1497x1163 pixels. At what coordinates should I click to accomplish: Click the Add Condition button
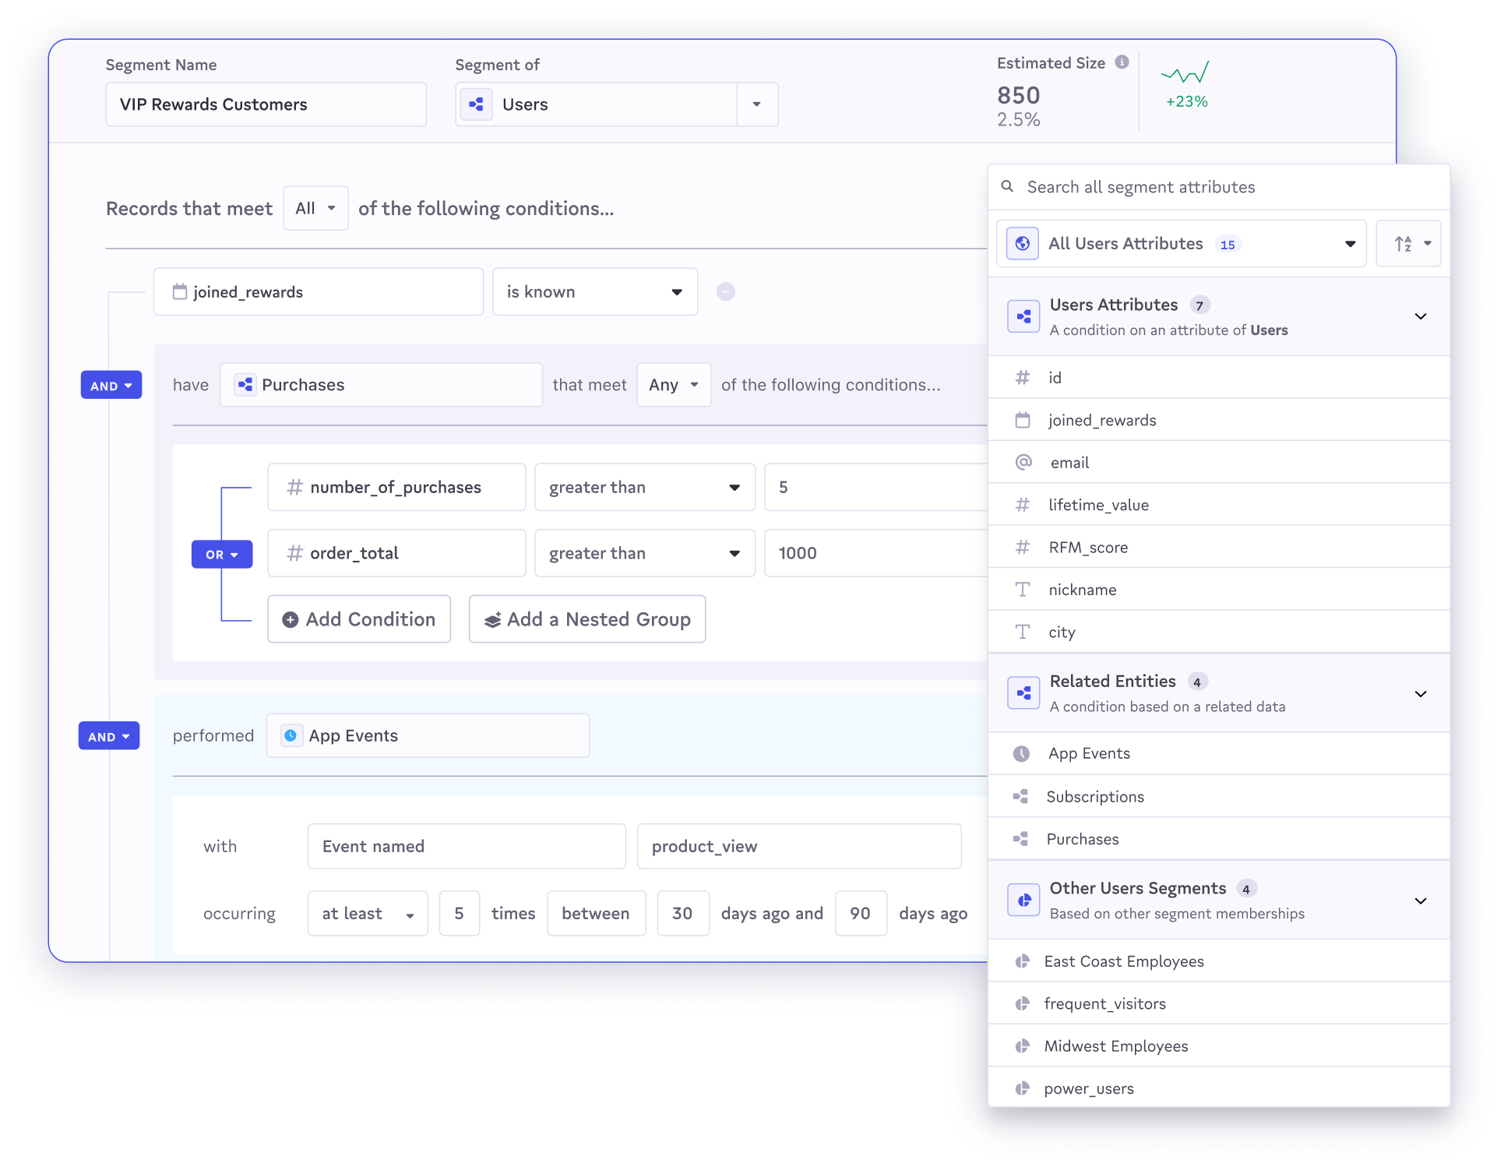coord(359,619)
